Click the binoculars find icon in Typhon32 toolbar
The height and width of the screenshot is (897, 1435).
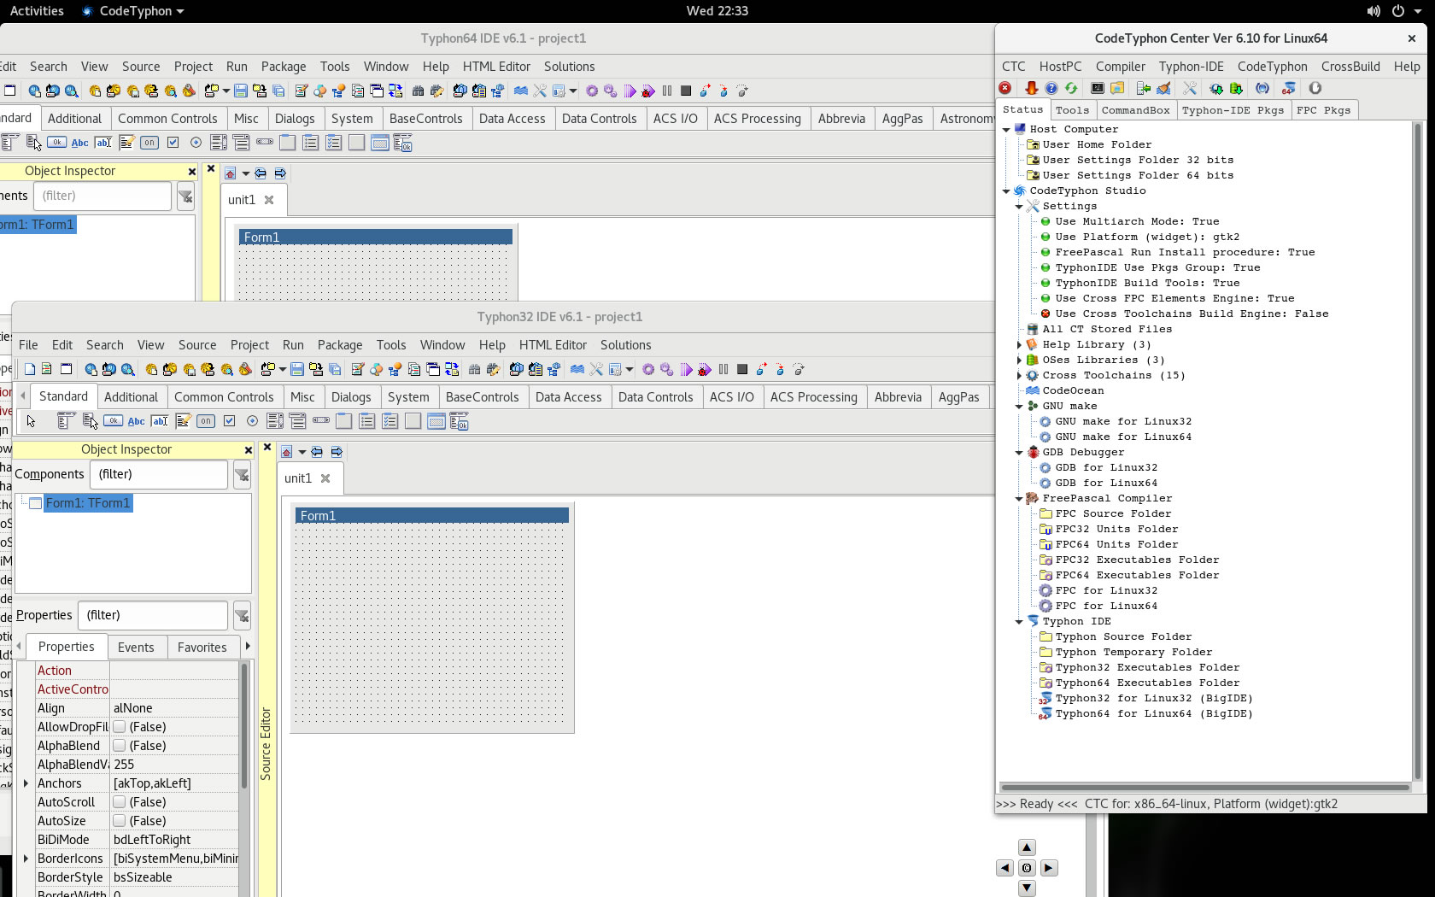pos(474,370)
